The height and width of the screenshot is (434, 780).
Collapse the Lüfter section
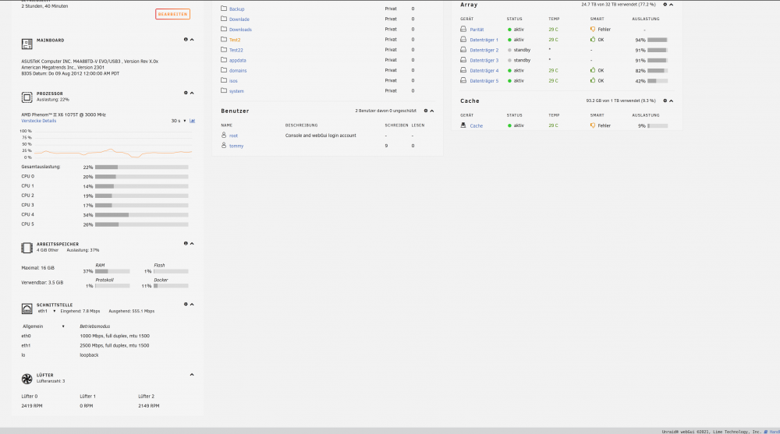tap(192, 374)
